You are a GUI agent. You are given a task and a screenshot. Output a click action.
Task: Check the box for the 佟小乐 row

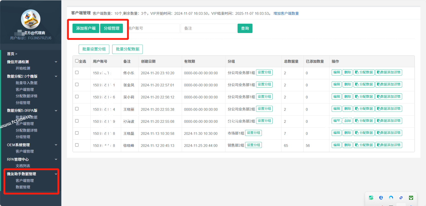click(77, 72)
